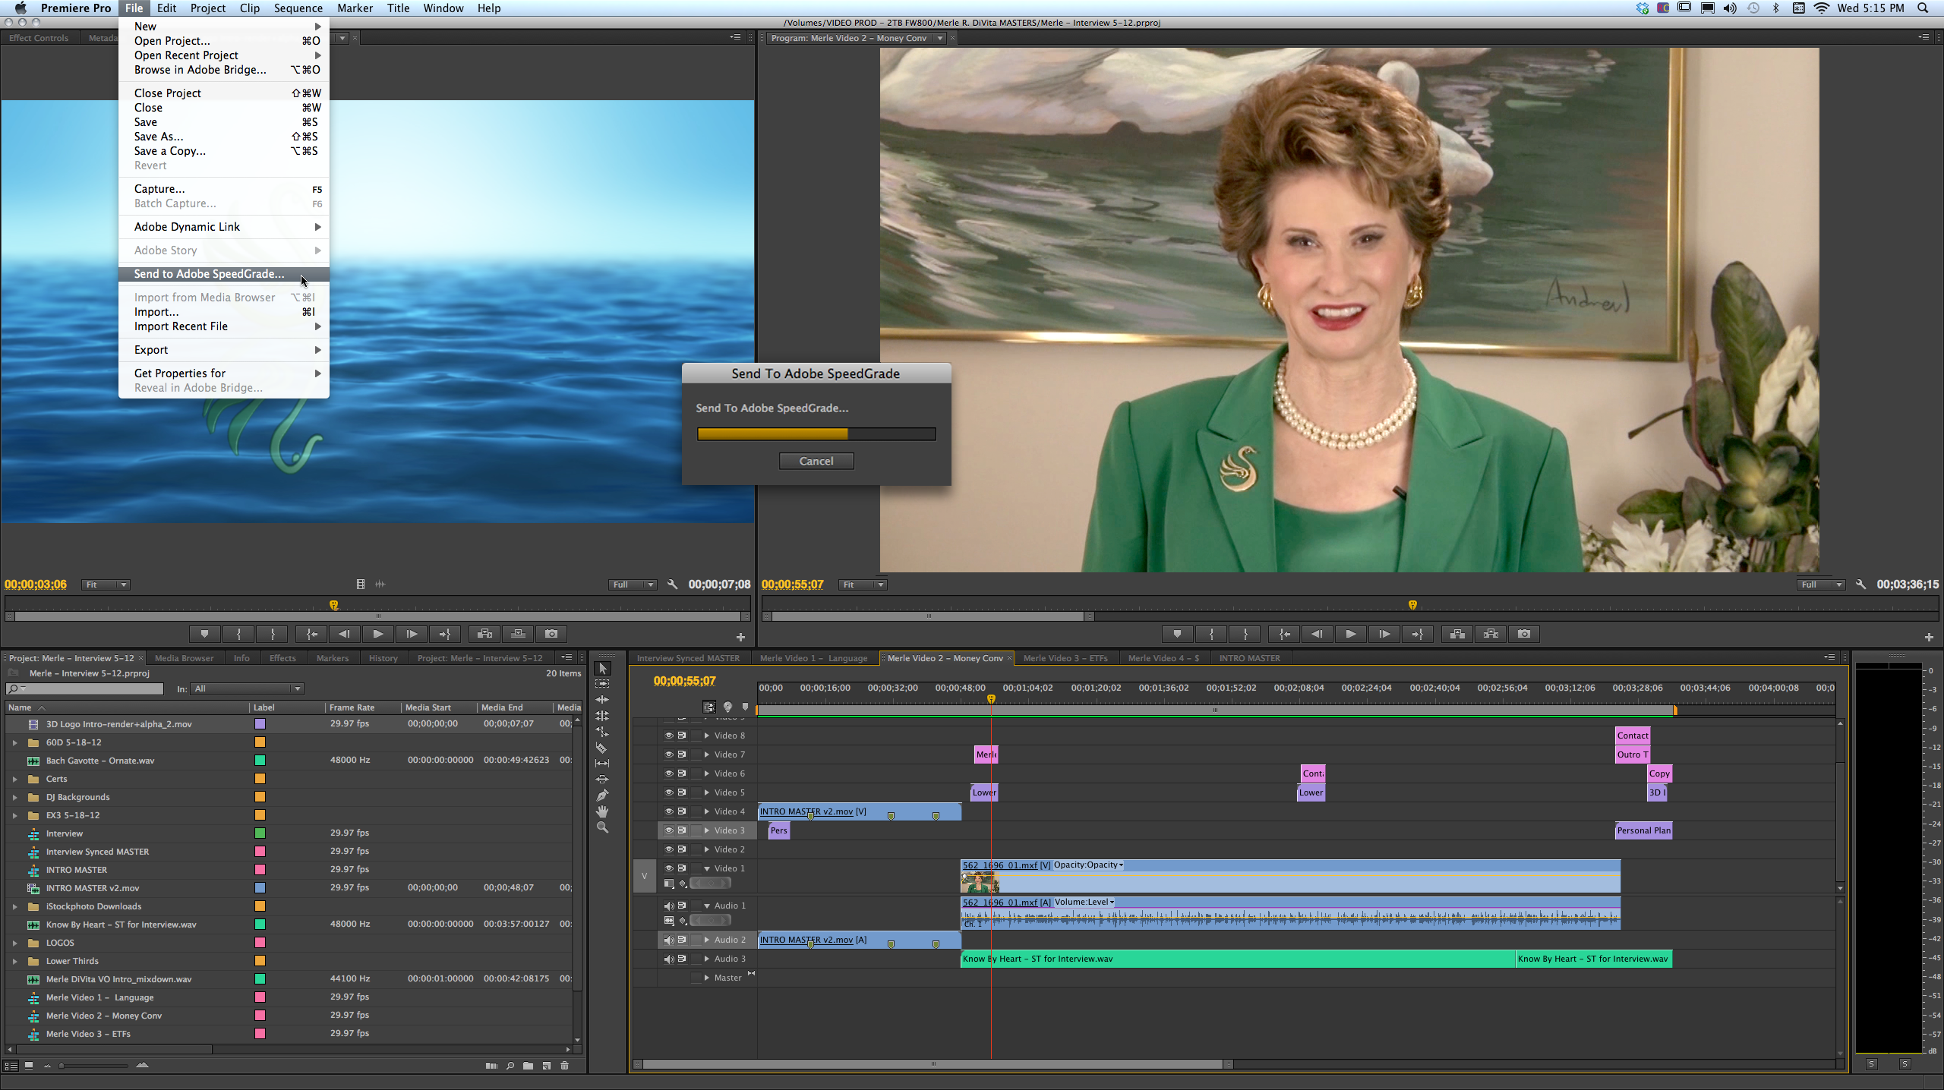Open Program monitor settings wrench
The height and width of the screenshot is (1090, 1944).
point(1860,584)
